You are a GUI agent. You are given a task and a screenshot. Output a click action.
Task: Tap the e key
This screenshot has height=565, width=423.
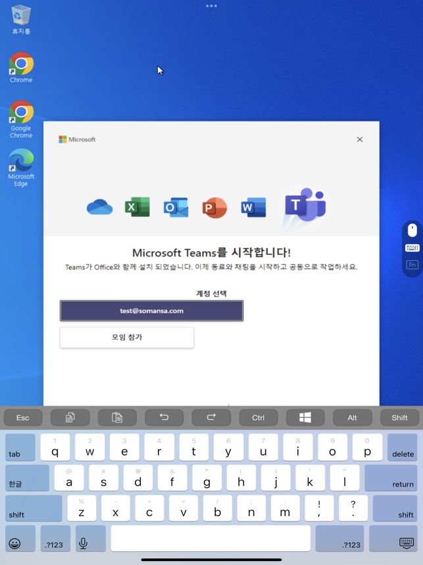pos(124,447)
